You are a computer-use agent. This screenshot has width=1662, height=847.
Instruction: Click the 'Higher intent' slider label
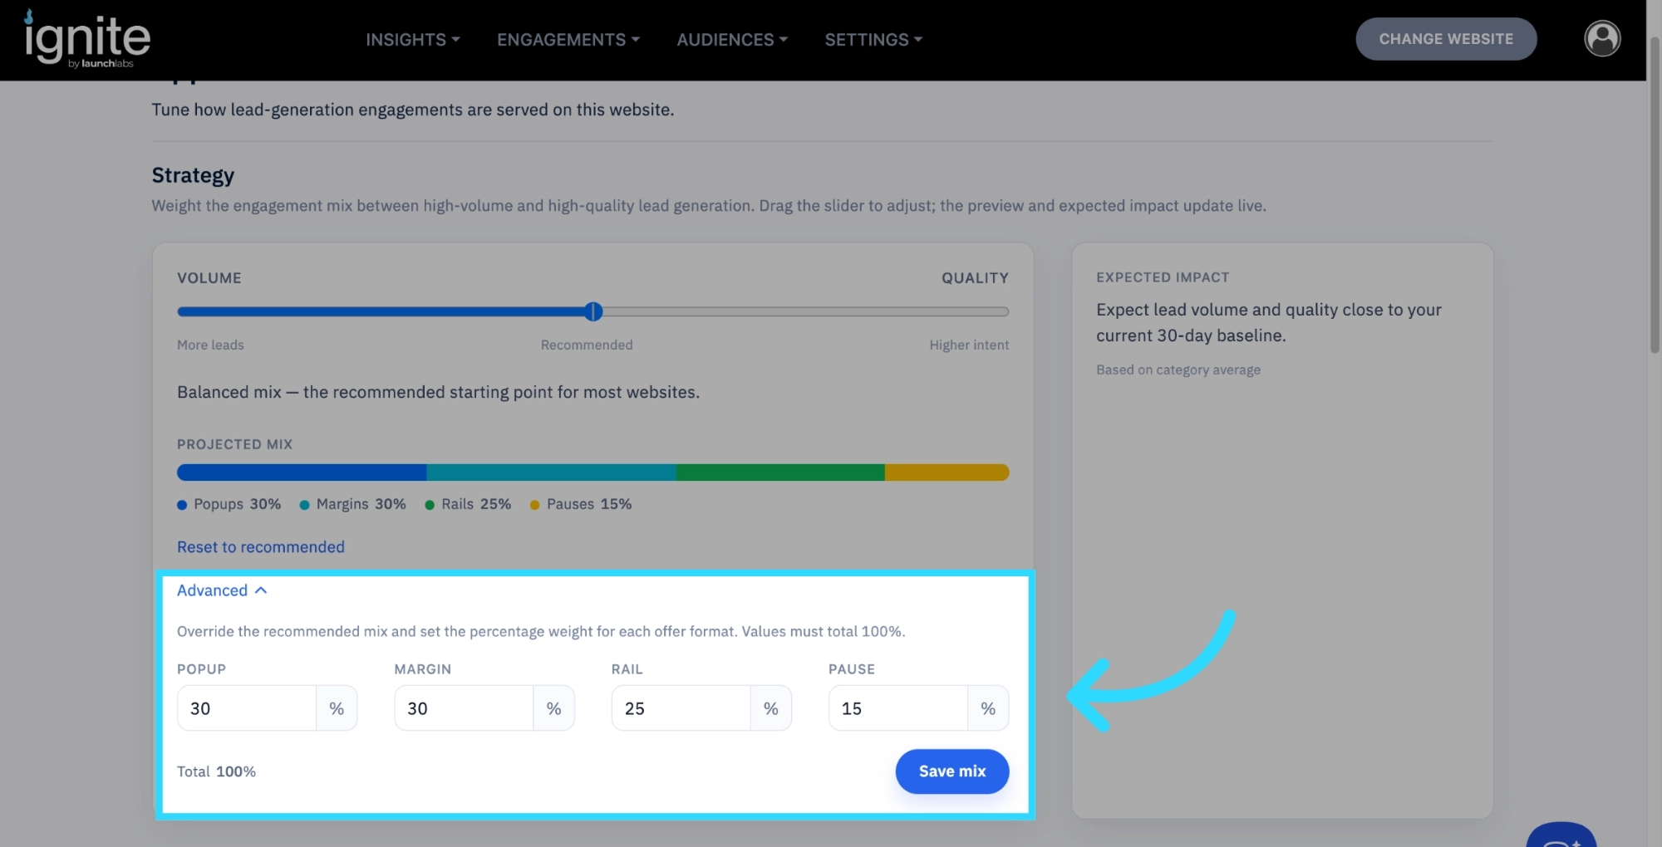click(969, 345)
